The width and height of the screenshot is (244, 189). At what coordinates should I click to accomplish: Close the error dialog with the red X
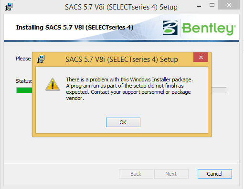(x=201, y=57)
